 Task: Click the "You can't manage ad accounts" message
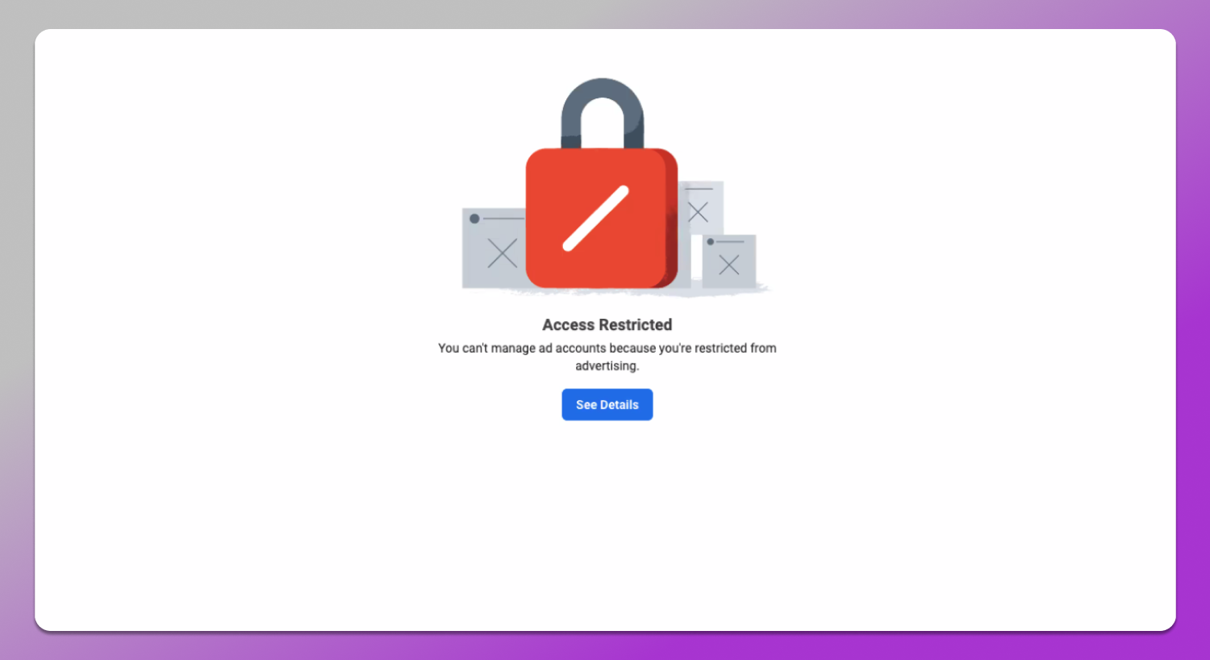click(607, 348)
